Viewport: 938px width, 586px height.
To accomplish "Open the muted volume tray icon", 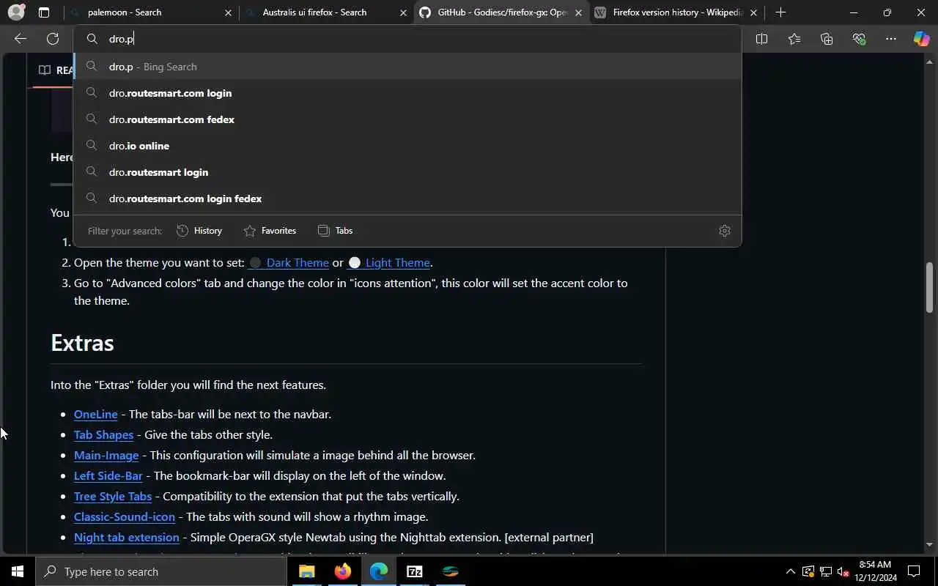I will tap(843, 571).
